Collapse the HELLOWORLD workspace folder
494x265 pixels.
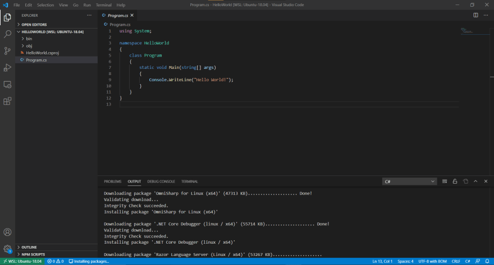[x=57, y=32]
